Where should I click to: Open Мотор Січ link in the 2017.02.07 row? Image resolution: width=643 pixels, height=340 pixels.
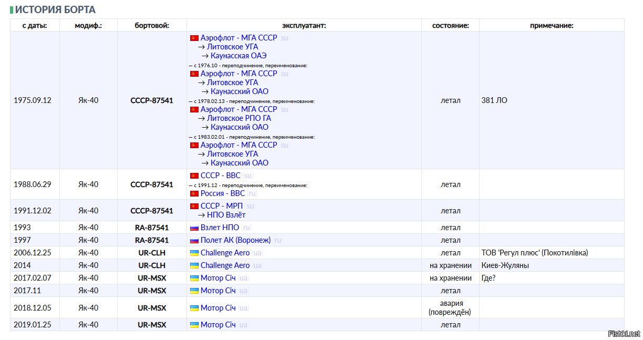coord(218,278)
